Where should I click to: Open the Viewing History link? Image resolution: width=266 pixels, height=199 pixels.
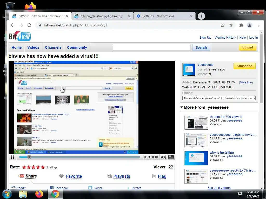click(225, 38)
